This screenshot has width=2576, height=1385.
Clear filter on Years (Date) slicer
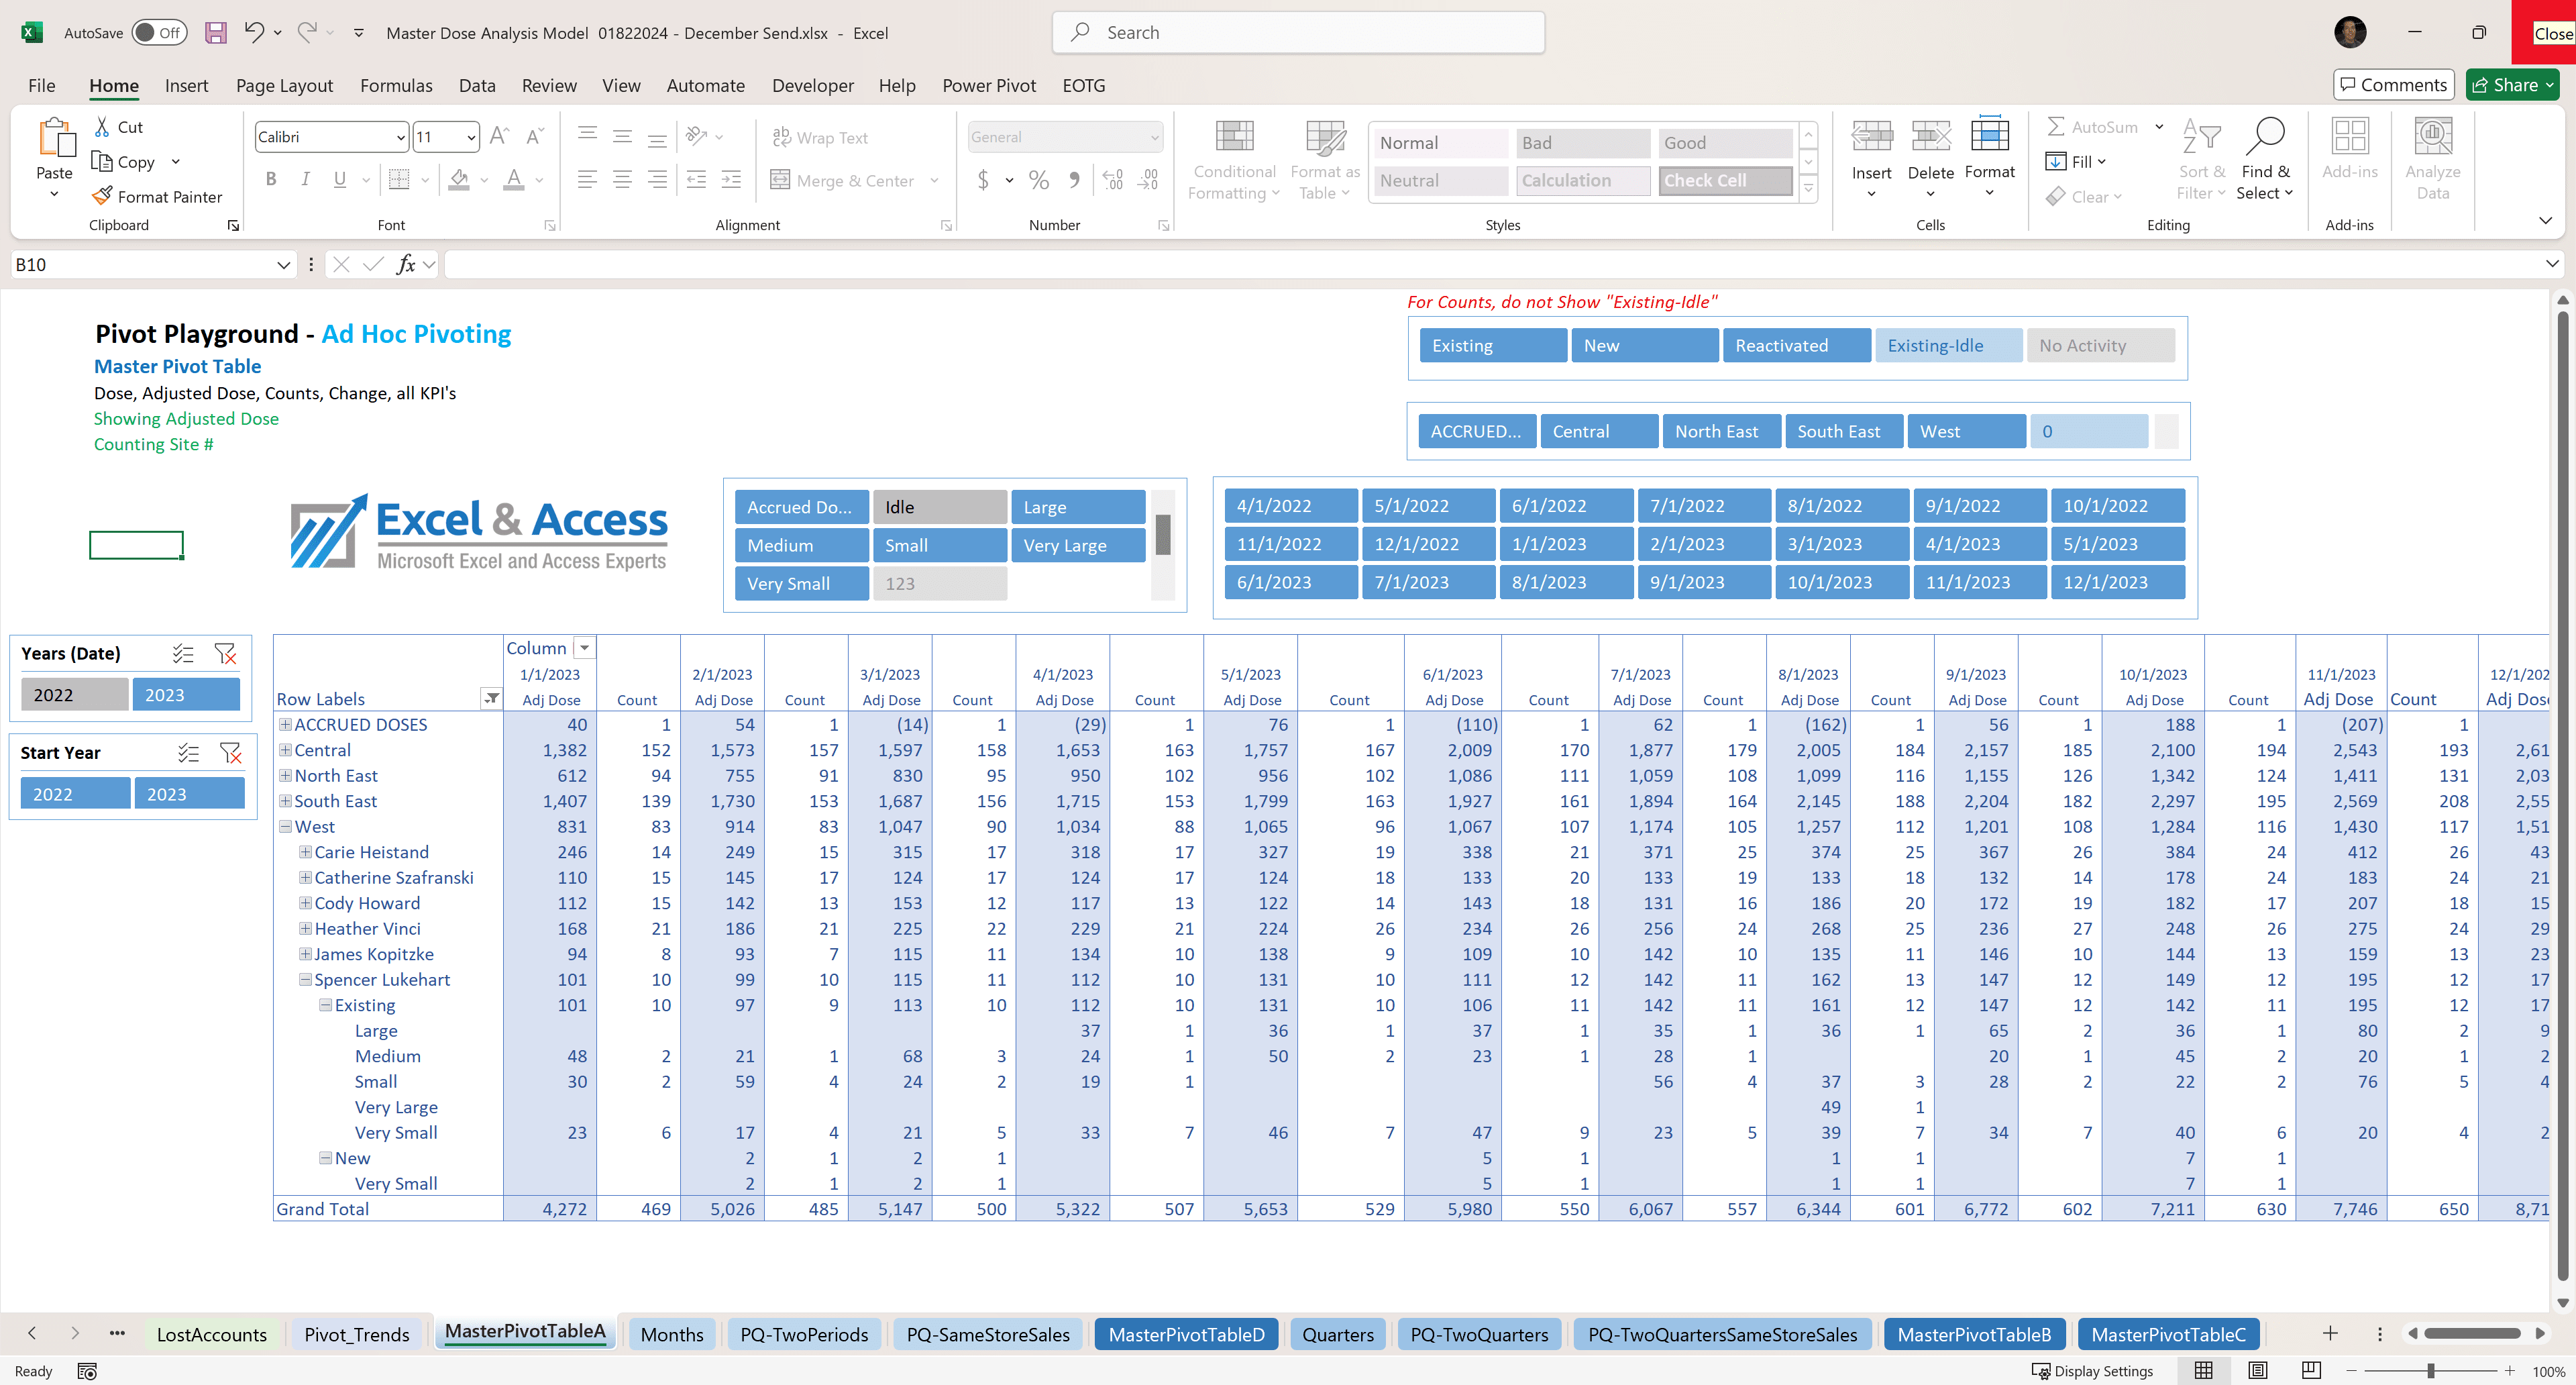coord(226,654)
